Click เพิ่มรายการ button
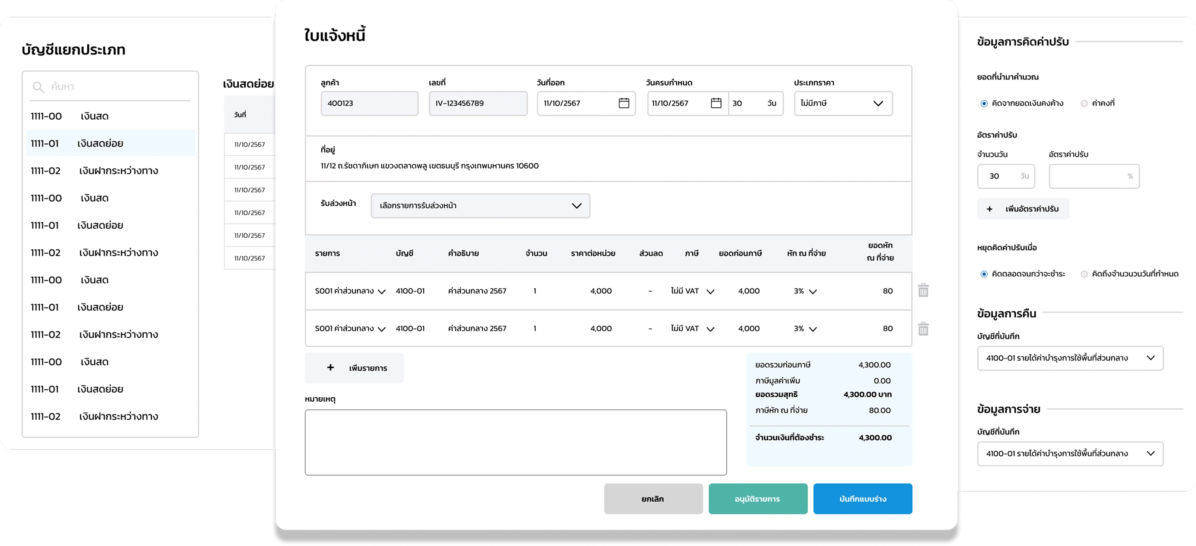Screen dimensions: 1196x546 click(354, 368)
